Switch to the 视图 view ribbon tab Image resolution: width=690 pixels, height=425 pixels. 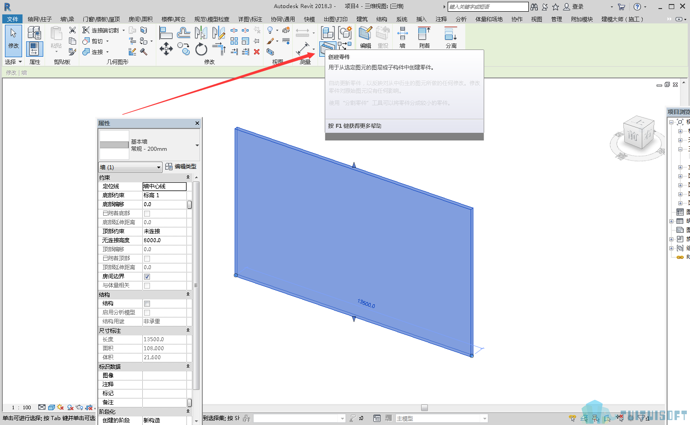click(x=536, y=19)
